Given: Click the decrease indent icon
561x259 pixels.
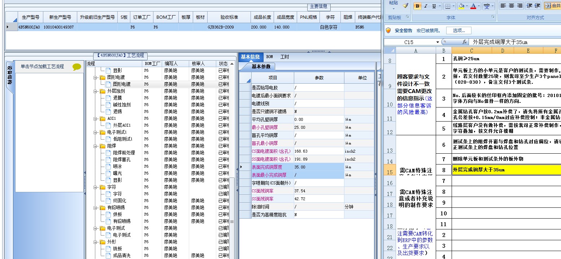Looking at the screenshot, I should click(x=529, y=6).
